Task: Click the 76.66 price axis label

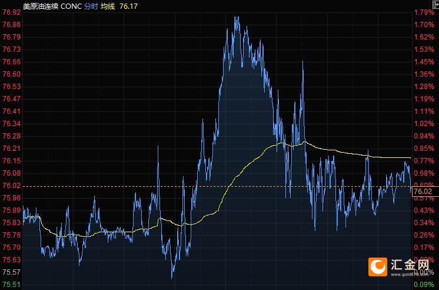Action: tap(12, 62)
